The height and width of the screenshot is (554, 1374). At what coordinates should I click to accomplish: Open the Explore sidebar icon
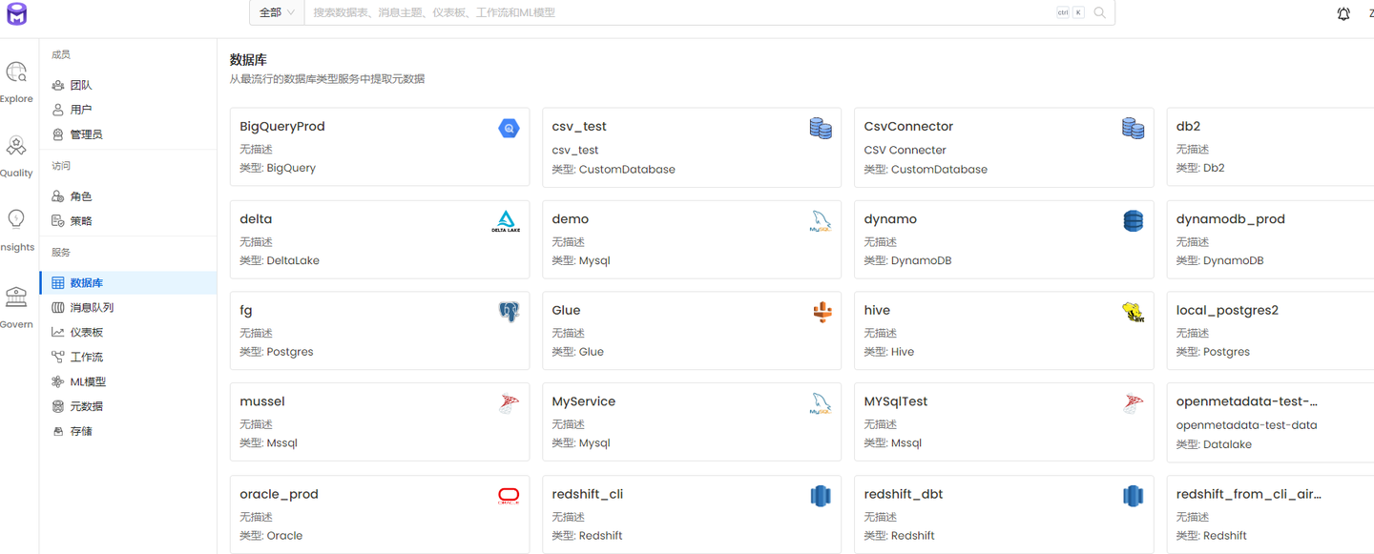point(16,72)
